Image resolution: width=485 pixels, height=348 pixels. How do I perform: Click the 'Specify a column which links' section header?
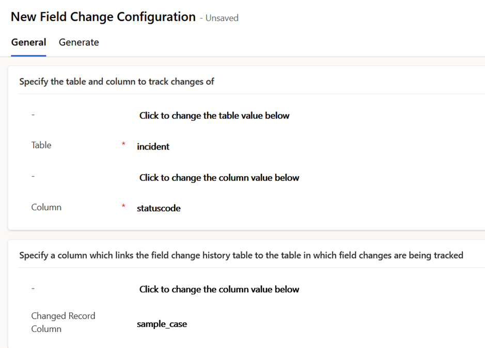(241, 255)
